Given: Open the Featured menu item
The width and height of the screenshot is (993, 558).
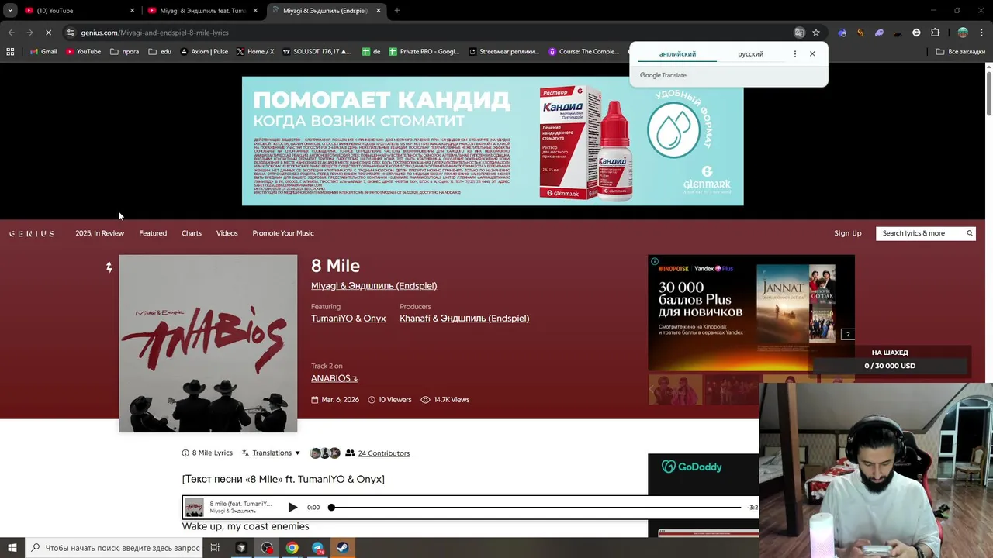Looking at the screenshot, I should coord(153,233).
